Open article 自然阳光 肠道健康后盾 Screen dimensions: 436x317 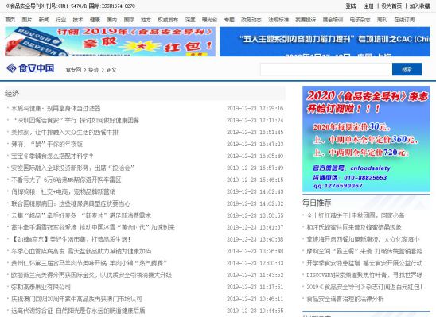coord(78,311)
